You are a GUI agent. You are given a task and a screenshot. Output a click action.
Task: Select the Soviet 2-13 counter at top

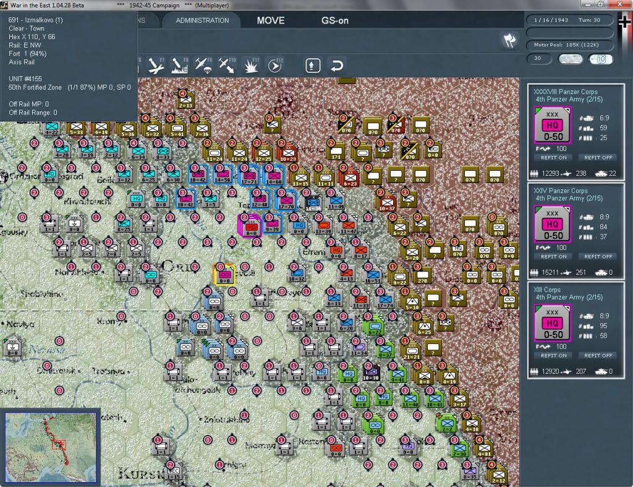185,100
